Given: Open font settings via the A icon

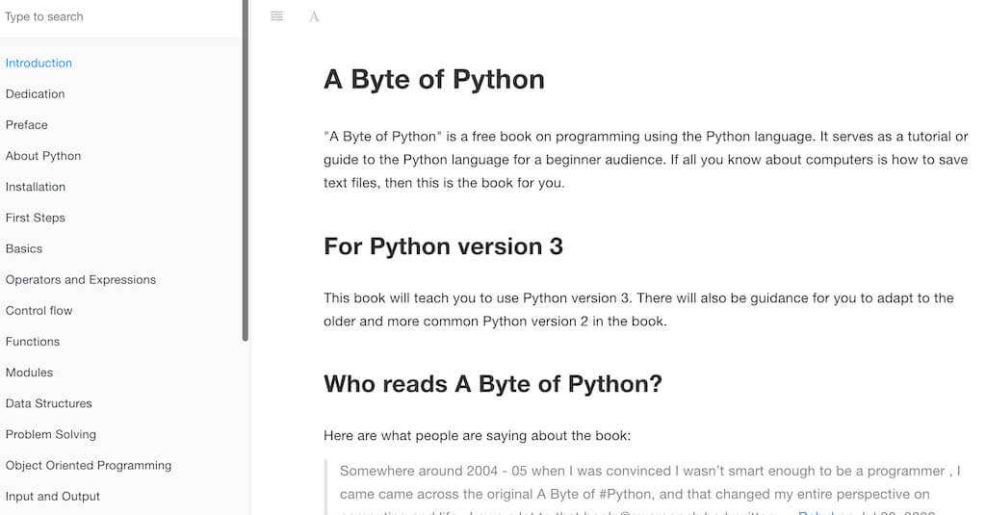Looking at the screenshot, I should [314, 16].
